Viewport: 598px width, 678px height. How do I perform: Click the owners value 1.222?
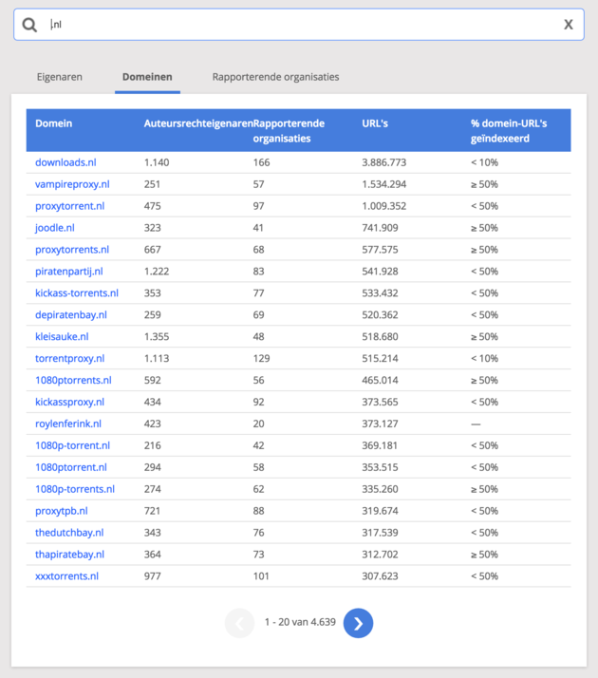click(x=157, y=272)
